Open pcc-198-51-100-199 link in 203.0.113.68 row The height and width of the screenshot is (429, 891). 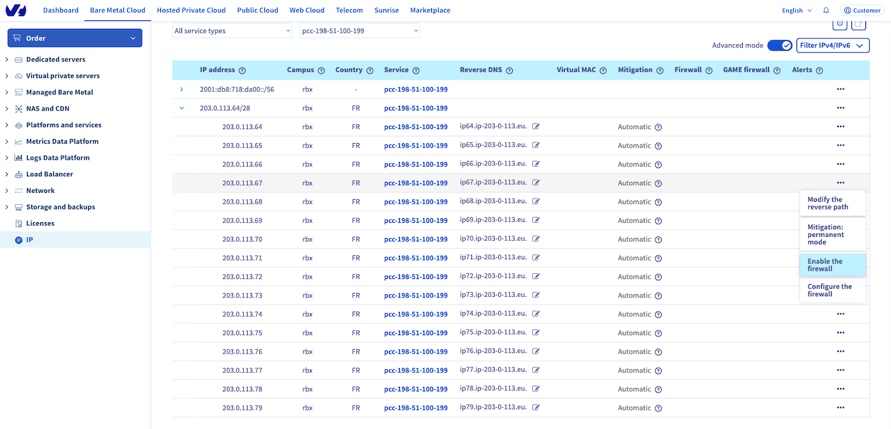click(x=415, y=202)
